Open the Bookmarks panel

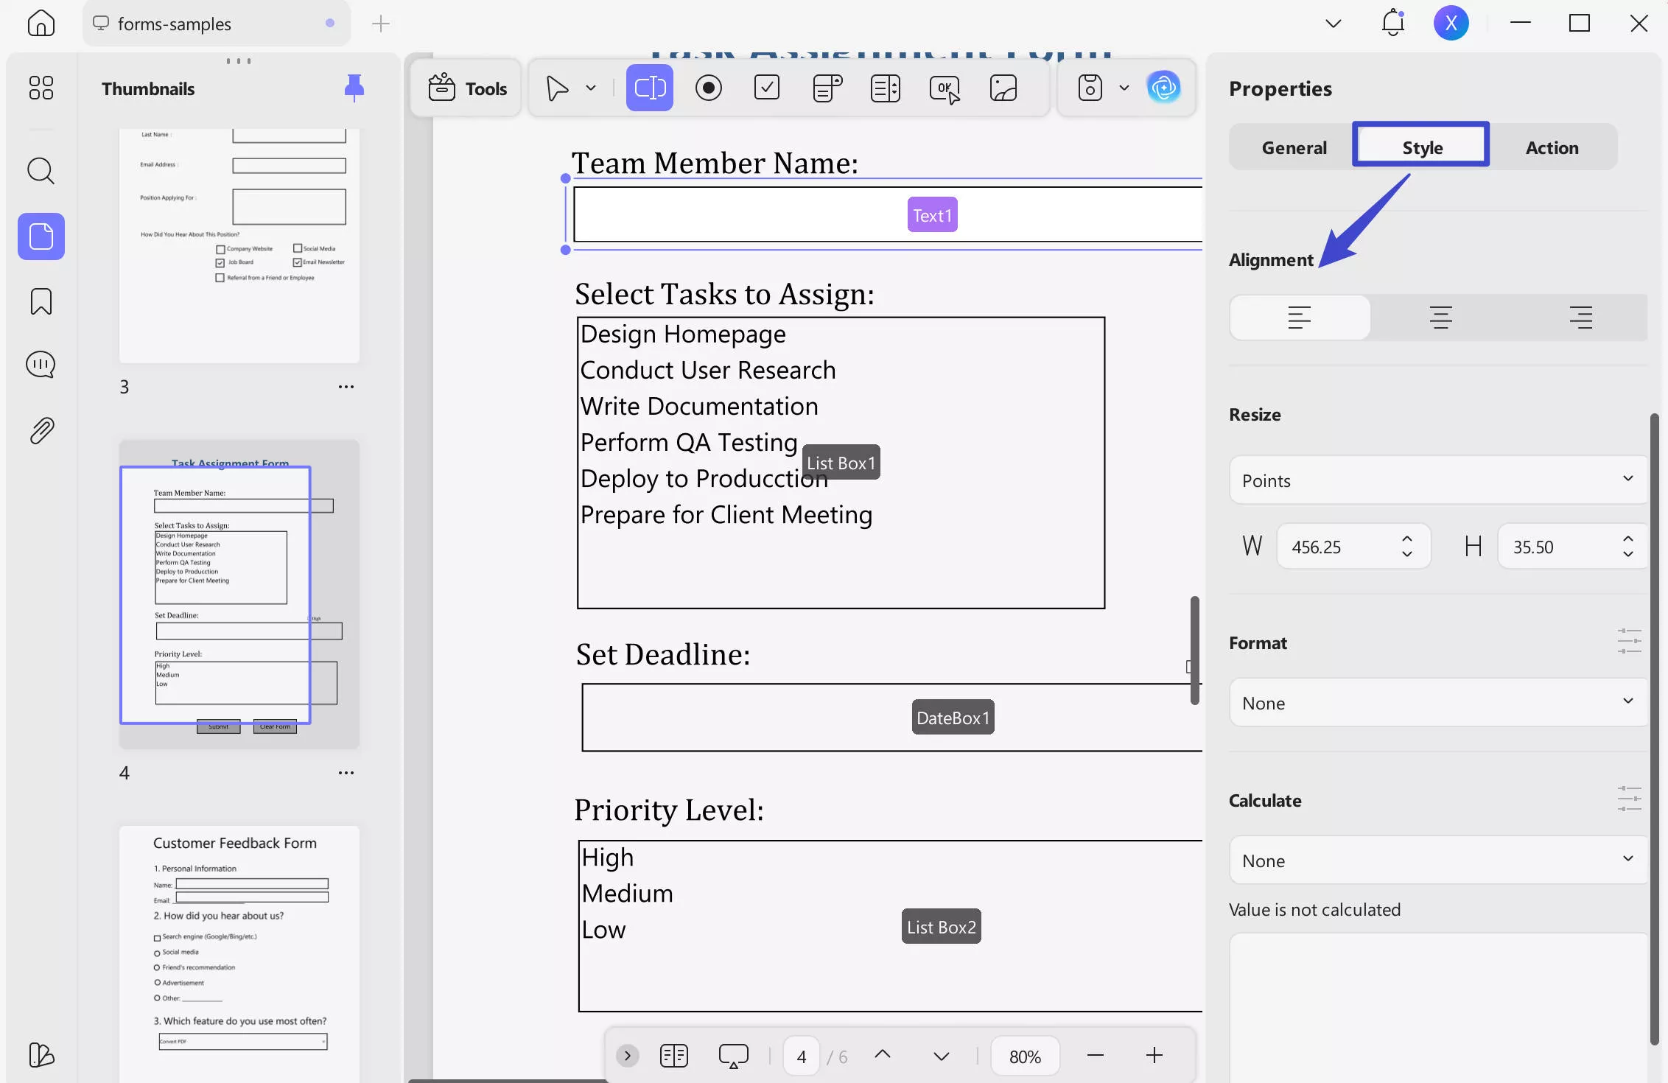tap(41, 301)
